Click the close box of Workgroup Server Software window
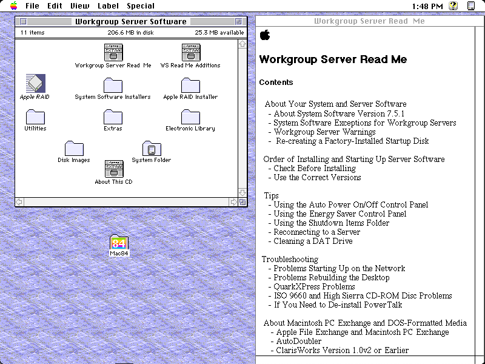485x364 pixels. pyautogui.click(x=23, y=21)
